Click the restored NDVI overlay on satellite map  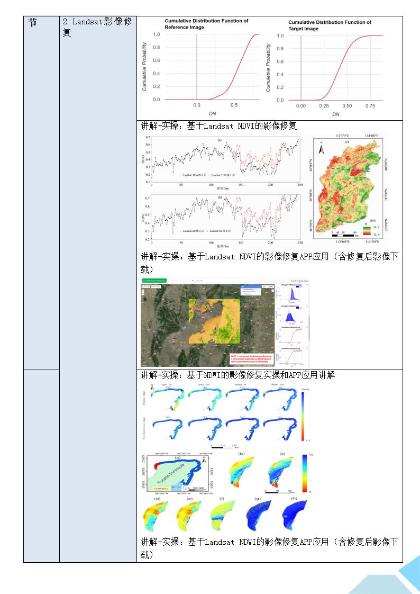(214, 321)
